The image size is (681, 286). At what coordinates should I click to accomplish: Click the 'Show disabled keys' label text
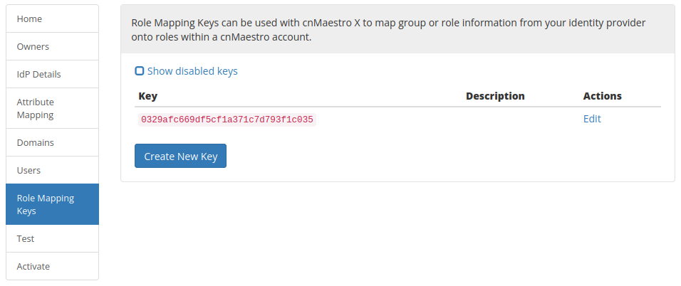[x=192, y=71]
